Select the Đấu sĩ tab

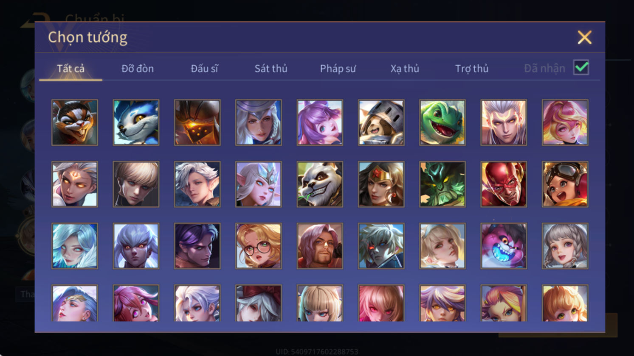click(x=204, y=68)
